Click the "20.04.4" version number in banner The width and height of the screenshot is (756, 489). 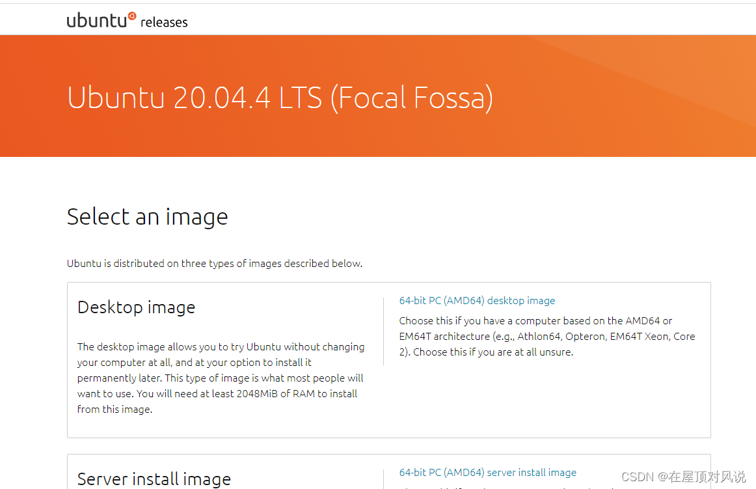click(x=221, y=98)
